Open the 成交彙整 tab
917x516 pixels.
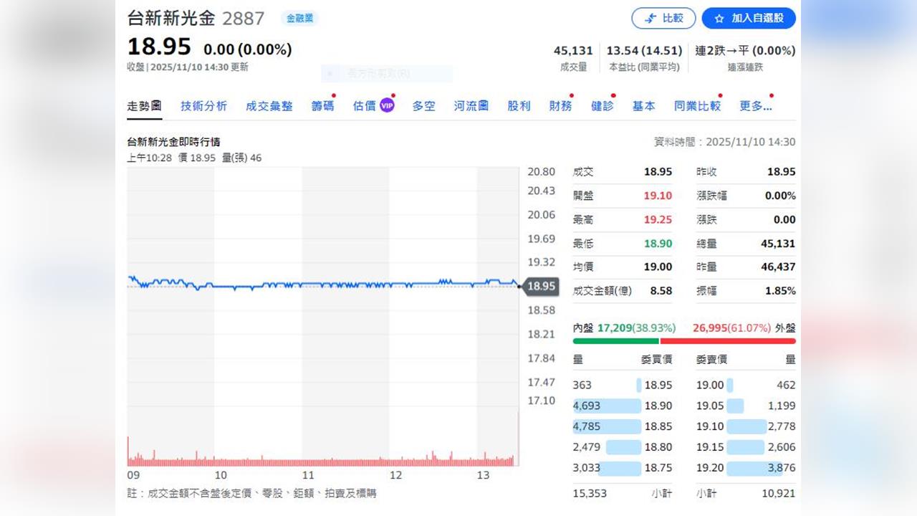[269, 105]
